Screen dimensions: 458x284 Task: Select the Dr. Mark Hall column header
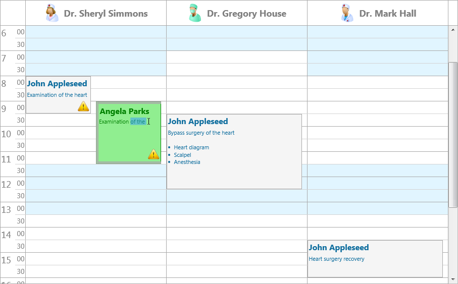pos(377,13)
